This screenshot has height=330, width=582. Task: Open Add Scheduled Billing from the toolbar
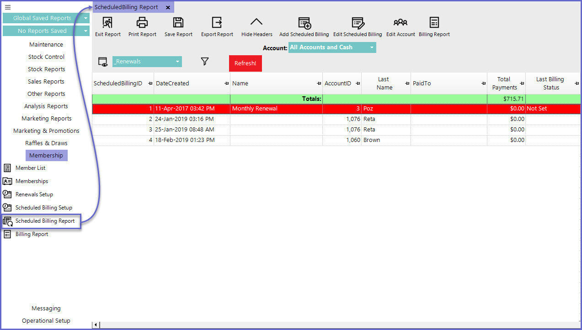tap(304, 23)
